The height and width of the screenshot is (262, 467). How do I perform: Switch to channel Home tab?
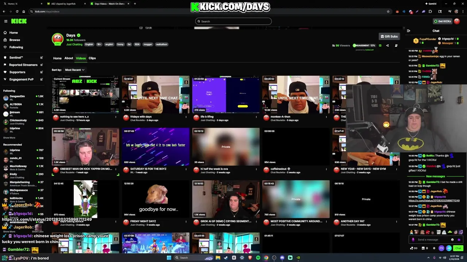pos(57,58)
